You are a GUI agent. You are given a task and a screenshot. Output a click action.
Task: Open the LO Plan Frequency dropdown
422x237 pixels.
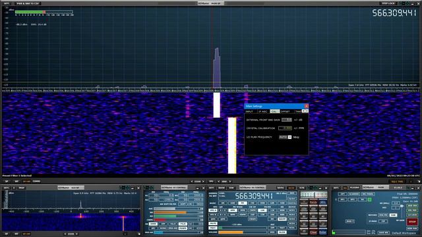click(289, 137)
